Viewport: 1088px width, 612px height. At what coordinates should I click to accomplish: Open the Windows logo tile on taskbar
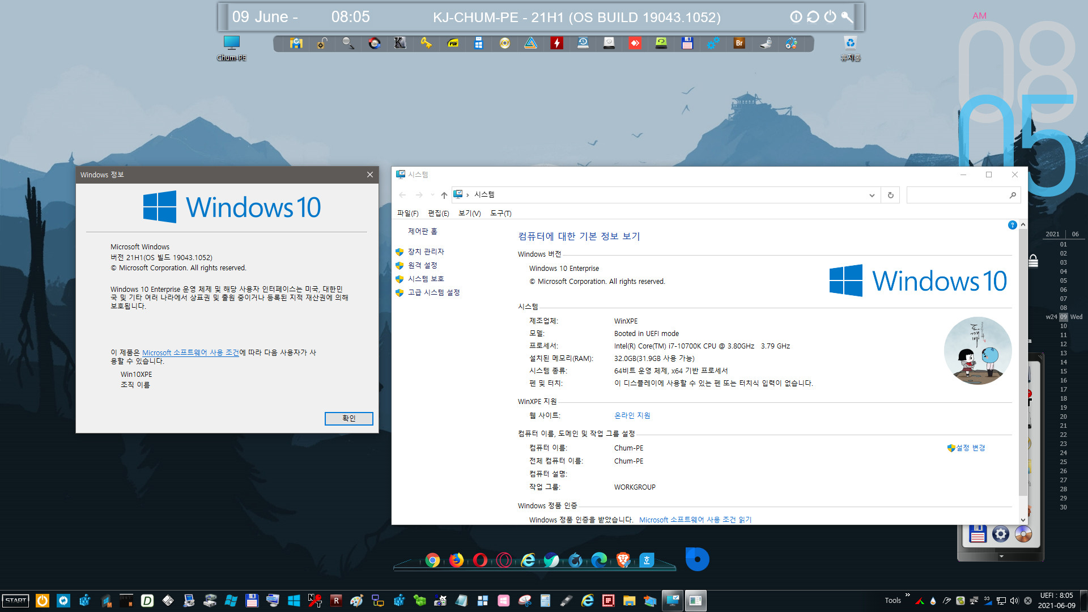point(294,601)
